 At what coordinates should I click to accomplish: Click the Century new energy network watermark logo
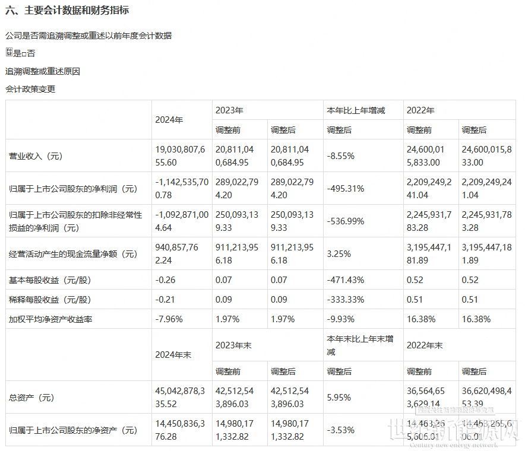(453, 430)
